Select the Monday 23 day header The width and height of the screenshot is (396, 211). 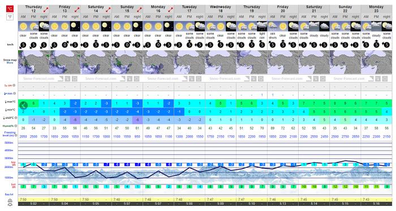(376, 9)
